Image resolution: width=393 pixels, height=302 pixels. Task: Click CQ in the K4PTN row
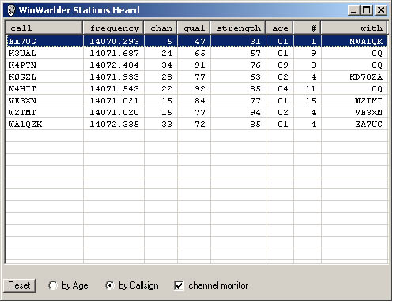pos(377,65)
